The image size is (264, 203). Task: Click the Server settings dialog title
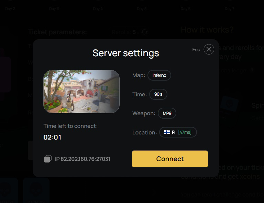coord(126,53)
